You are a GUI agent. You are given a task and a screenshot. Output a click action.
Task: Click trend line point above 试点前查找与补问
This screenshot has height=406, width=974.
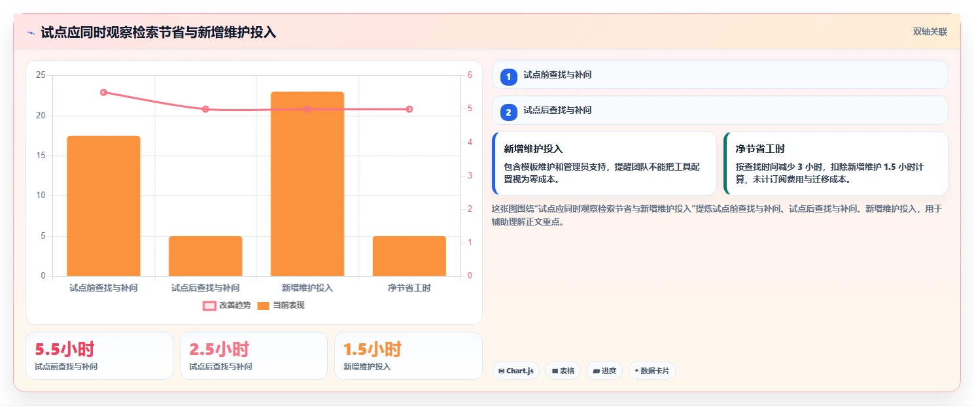103,92
